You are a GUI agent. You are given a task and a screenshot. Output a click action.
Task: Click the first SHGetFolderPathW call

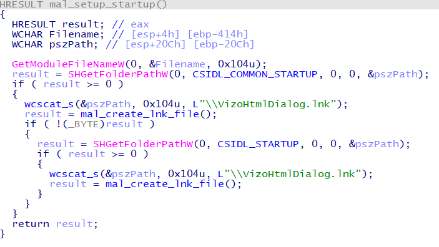(118, 74)
